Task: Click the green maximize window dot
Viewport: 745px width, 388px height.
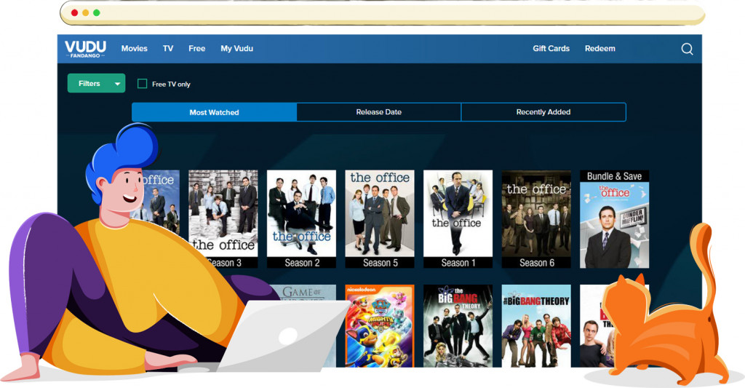Action: point(97,13)
